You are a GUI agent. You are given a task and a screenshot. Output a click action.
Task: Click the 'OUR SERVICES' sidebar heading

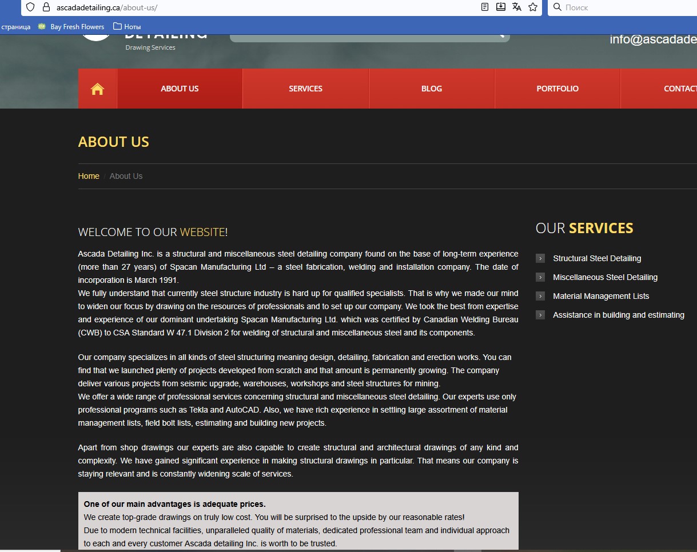click(584, 228)
